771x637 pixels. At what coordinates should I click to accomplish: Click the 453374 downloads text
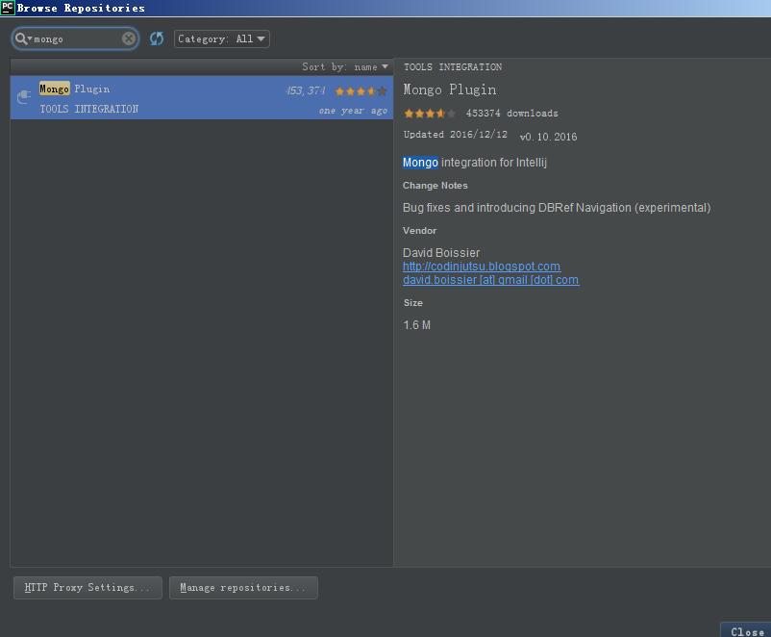point(511,114)
